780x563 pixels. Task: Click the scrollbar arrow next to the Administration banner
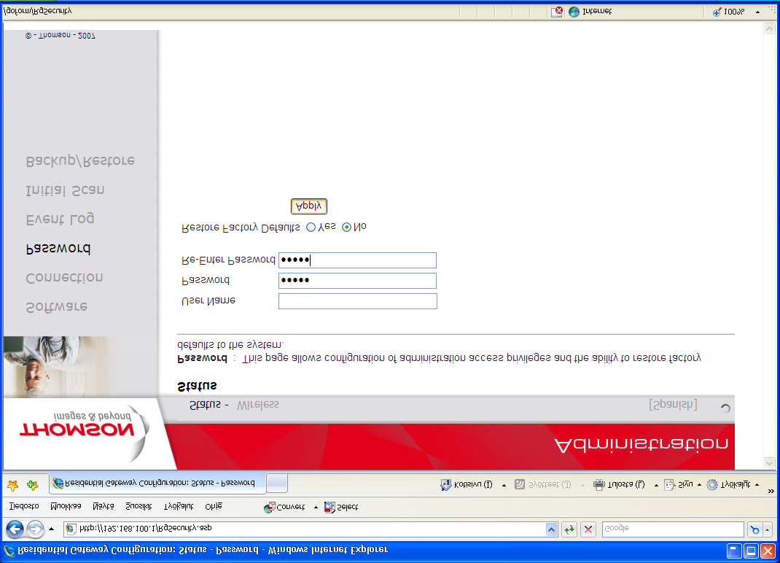[770, 463]
